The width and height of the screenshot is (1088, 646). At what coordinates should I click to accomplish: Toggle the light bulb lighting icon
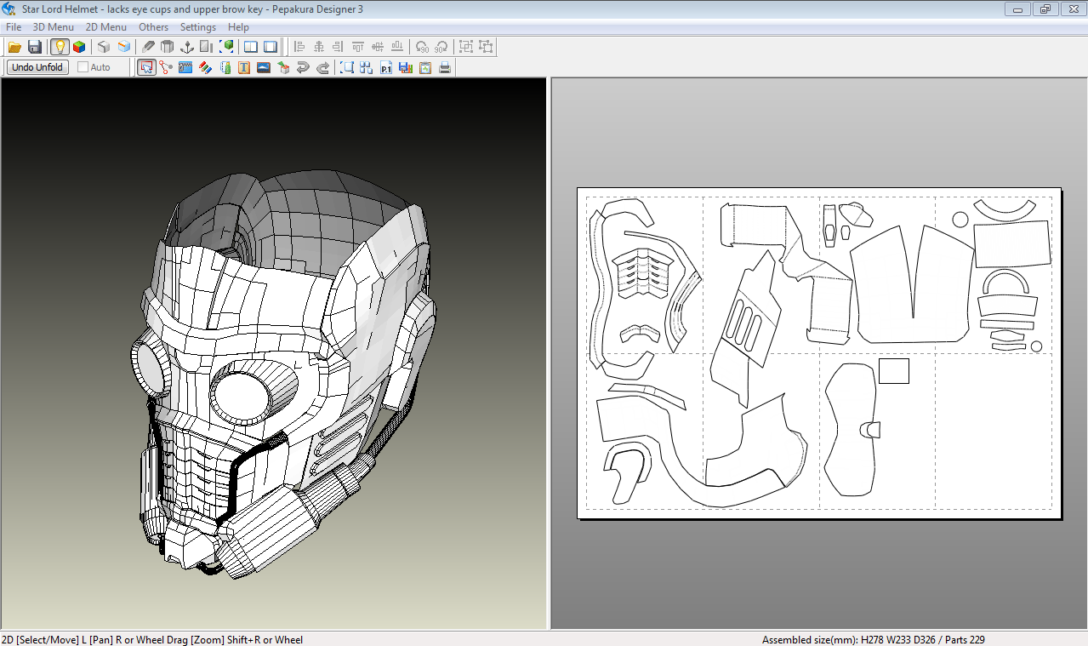[60, 47]
